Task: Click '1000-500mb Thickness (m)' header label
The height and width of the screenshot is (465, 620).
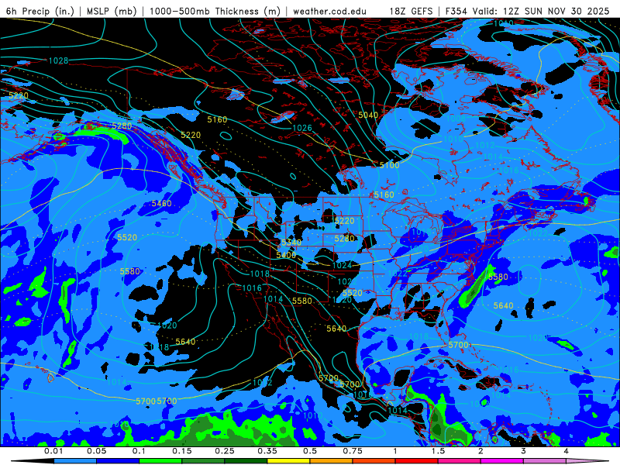Action: 215,11
